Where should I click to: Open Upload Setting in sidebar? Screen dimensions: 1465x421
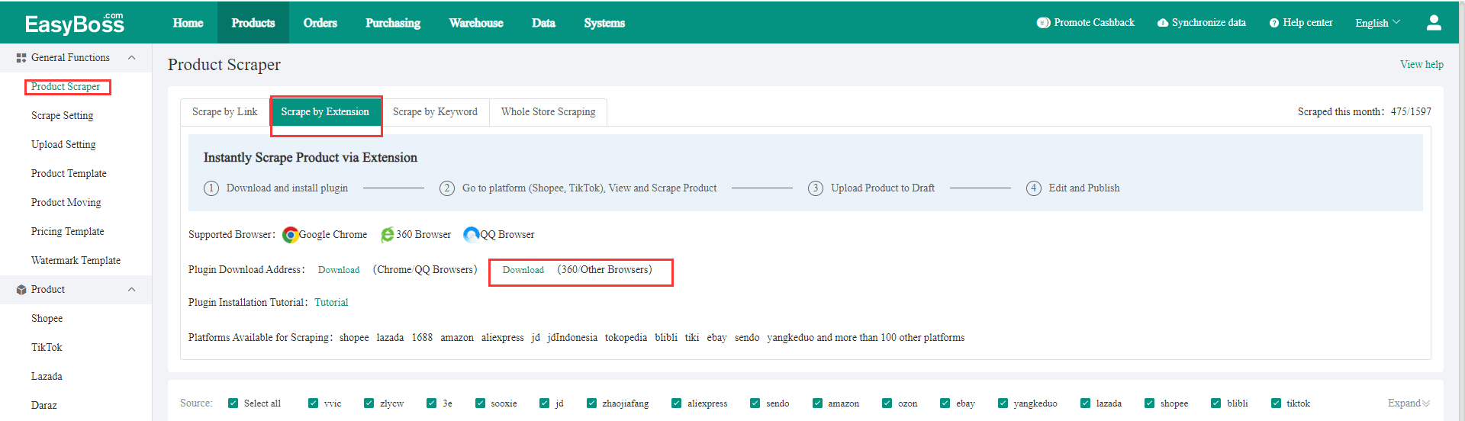63,145
